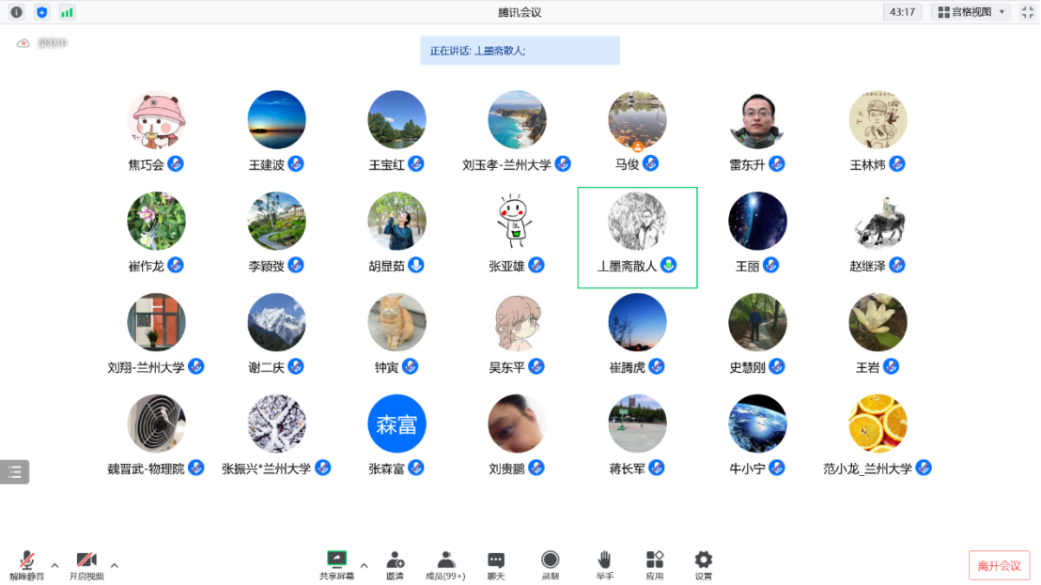Select participant 钟寅's cat avatar
The image size is (1041, 585).
tap(396, 322)
